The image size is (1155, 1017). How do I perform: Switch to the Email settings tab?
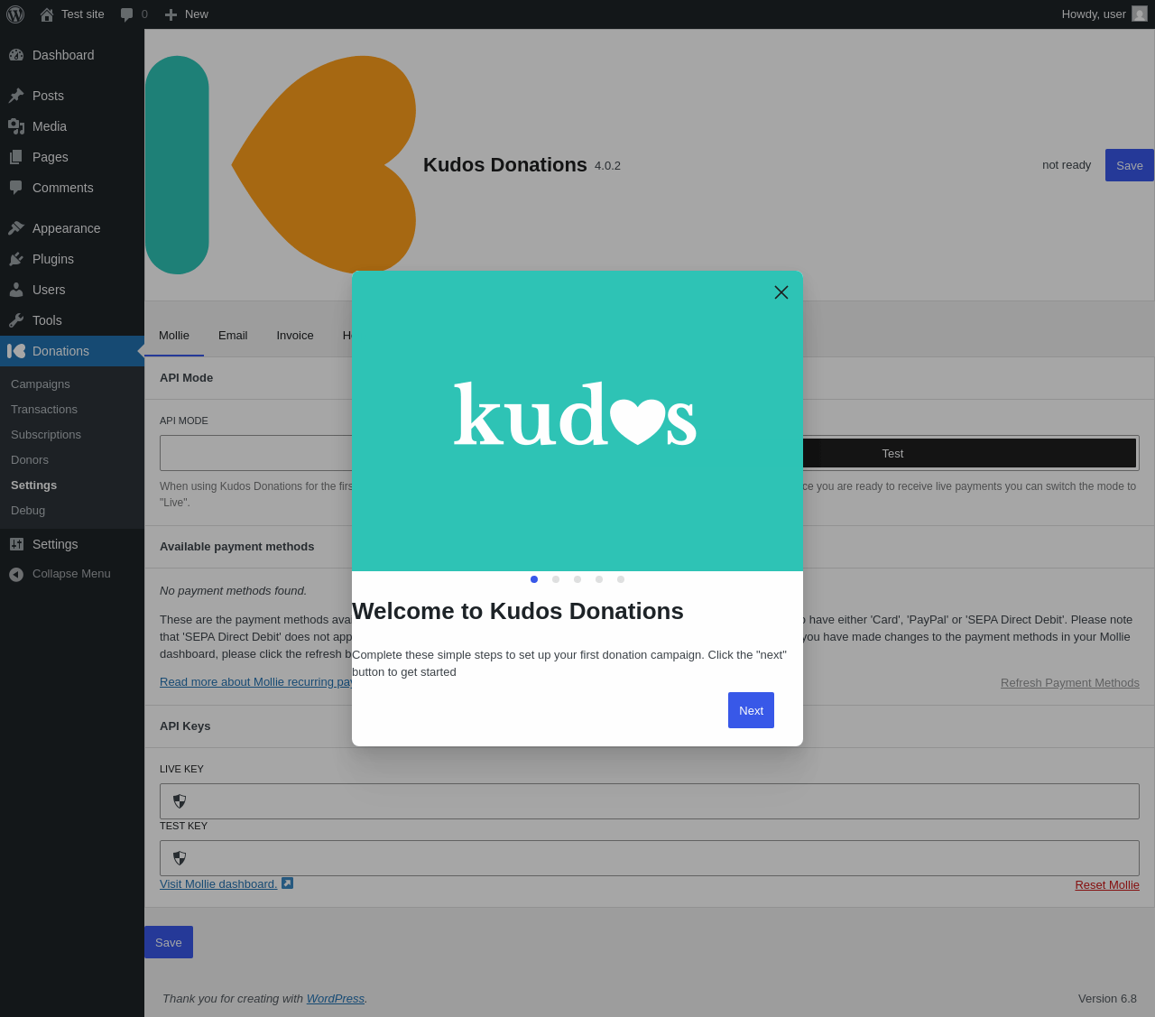point(233,336)
